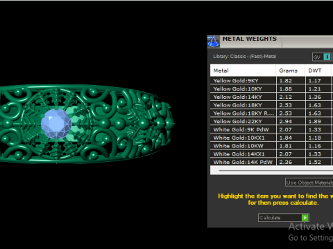Click grams value 1.88

tap(286, 89)
